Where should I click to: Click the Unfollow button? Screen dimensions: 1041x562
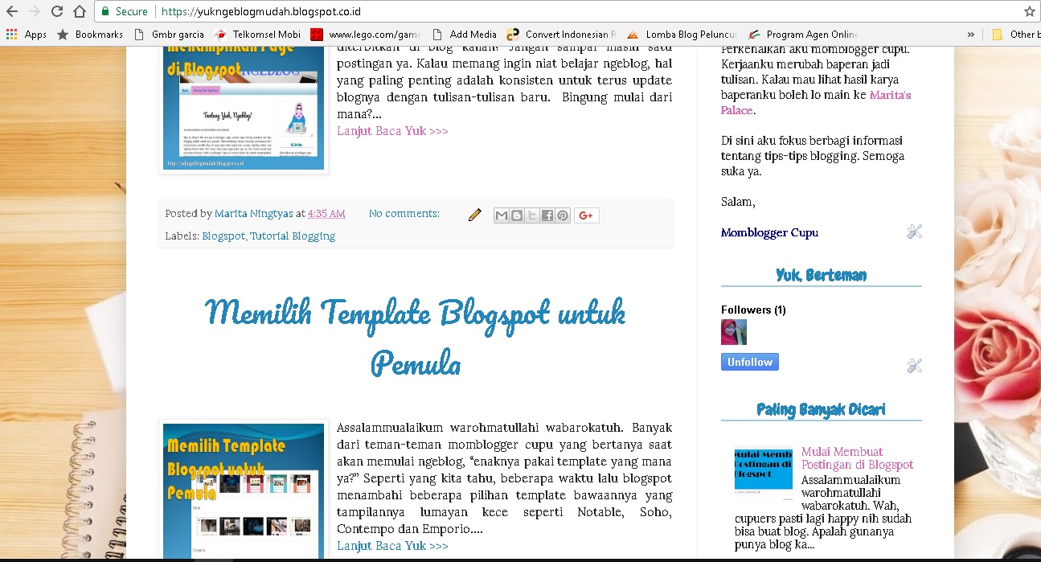coord(749,361)
